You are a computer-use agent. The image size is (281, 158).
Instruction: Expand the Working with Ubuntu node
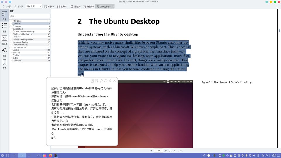click(x=11, y=34)
